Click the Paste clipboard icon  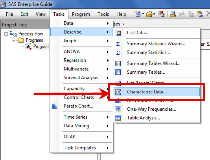coord(199,14)
